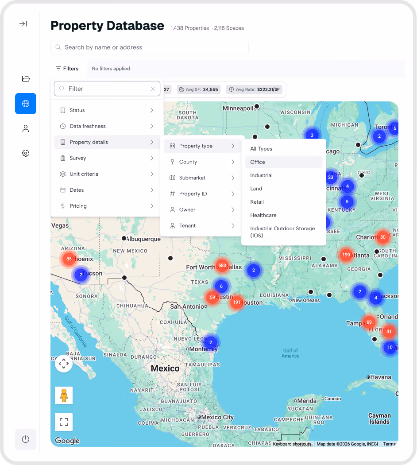Open the folder icon in sidebar
The width and height of the screenshot is (417, 465).
[26, 78]
